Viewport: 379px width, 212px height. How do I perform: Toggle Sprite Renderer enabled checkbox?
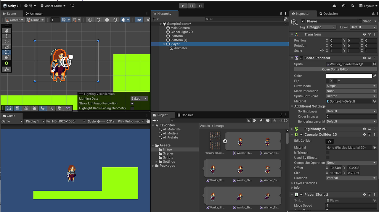[x=301, y=58]
